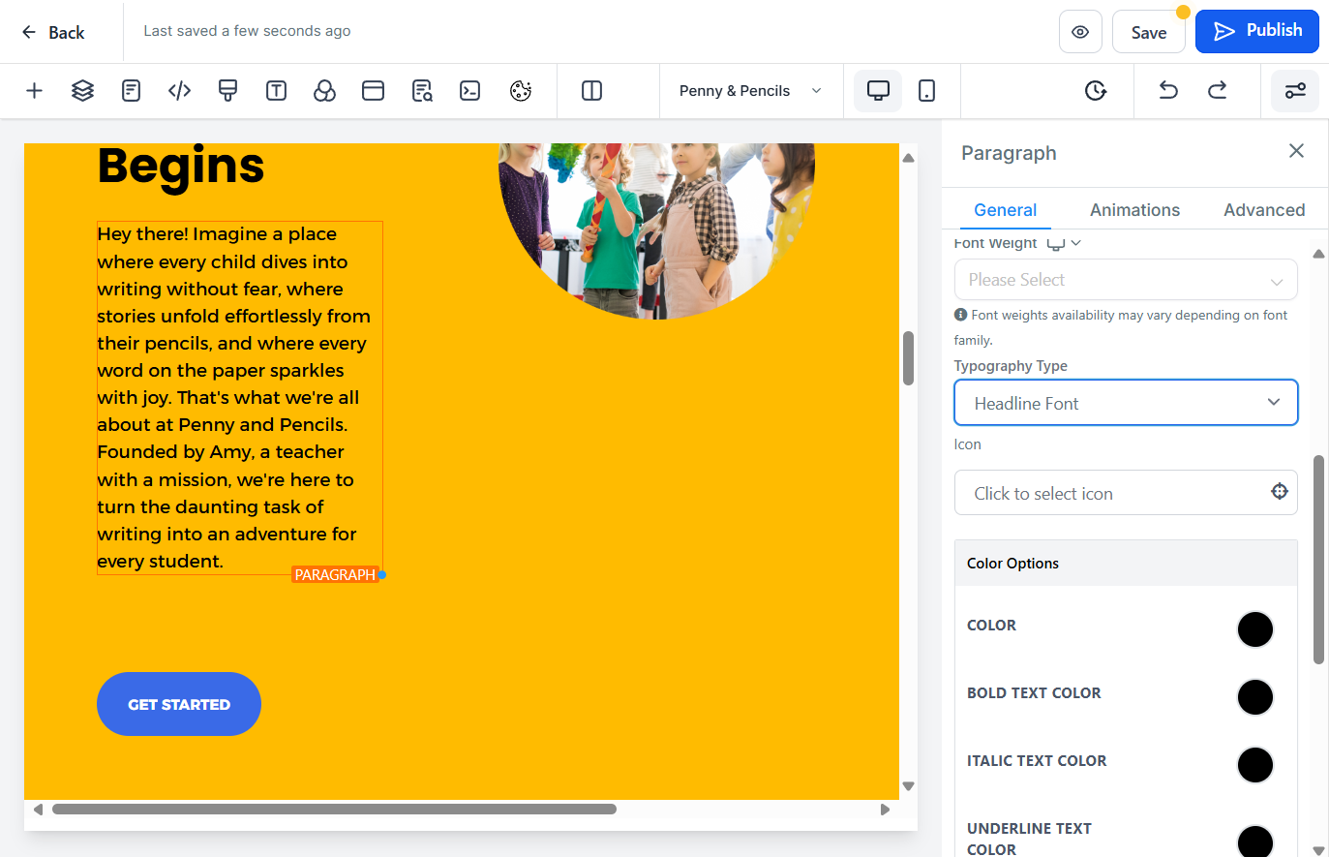Go Back to previous page
This screenshot has width=1329, height=857.
[x=53, y=32]
